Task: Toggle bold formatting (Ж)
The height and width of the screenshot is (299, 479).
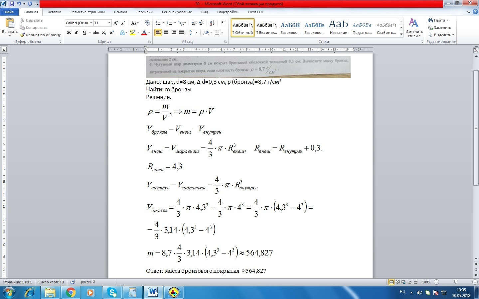Action: click(69, 33)
